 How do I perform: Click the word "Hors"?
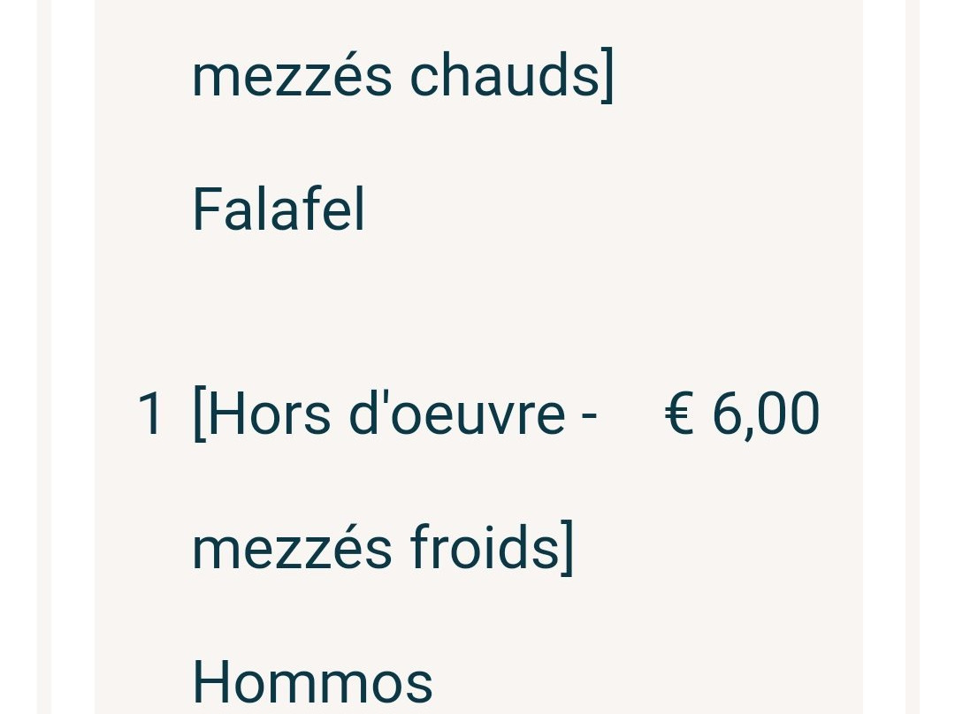pyautogui.click(x=269, y=414)
